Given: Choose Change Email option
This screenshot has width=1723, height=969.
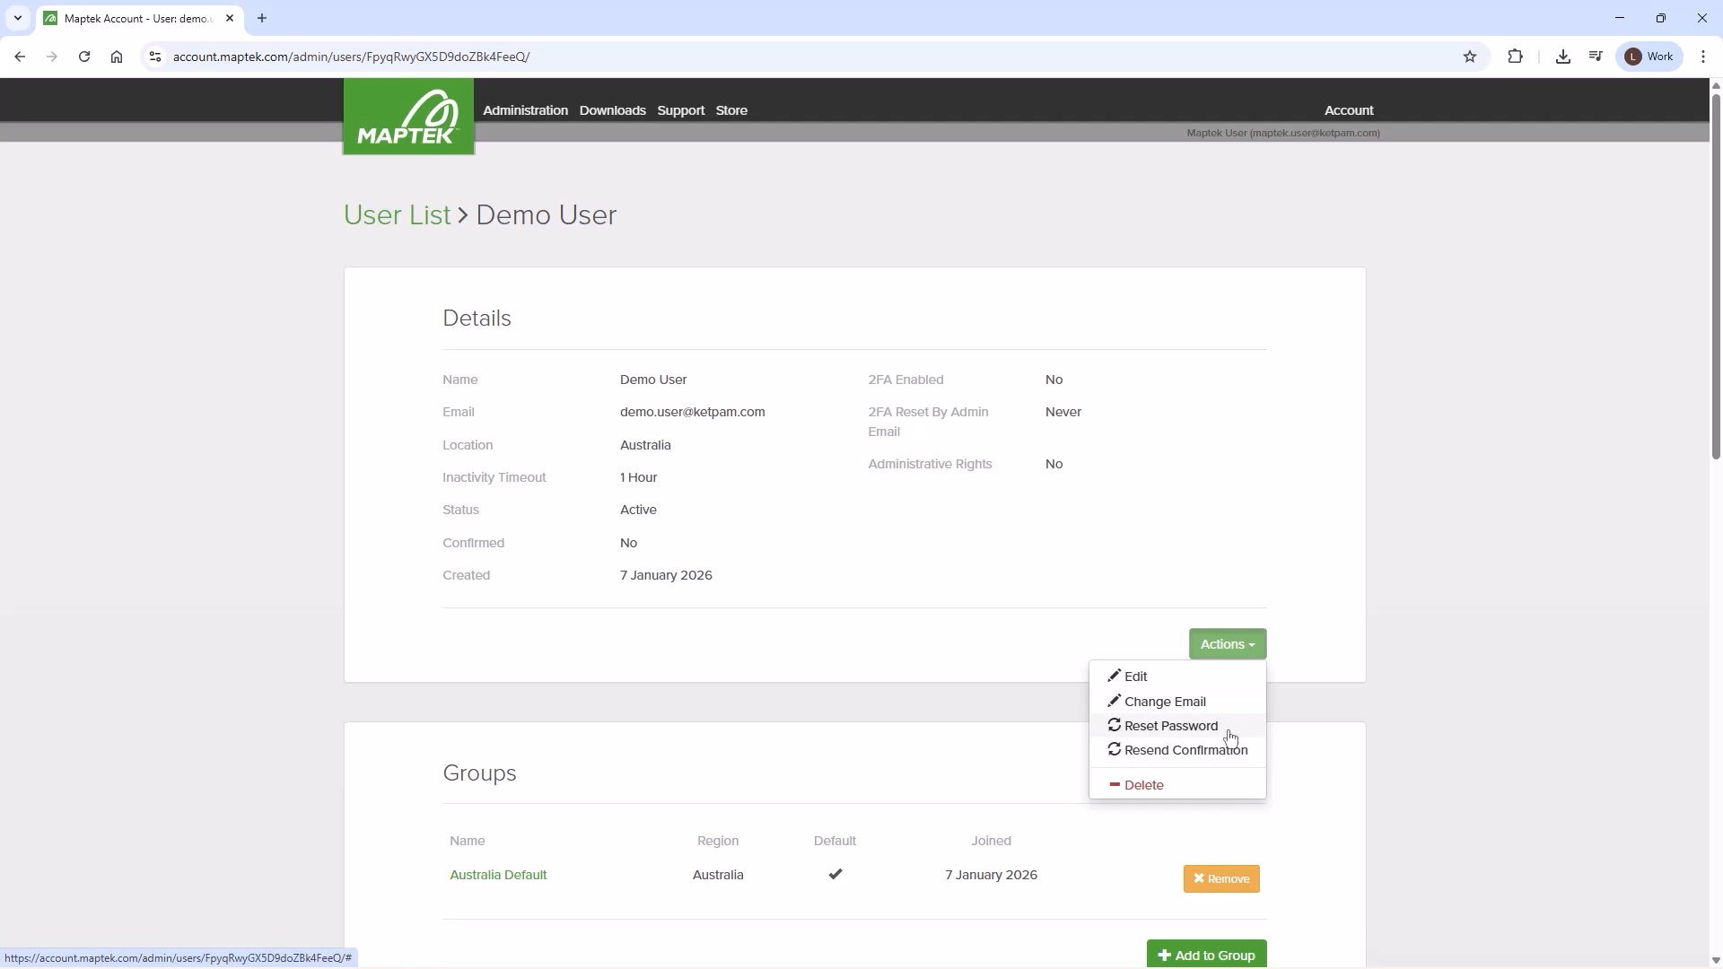Looking at the screenshot, I should pyautogui.click(x=1164, y=702).
